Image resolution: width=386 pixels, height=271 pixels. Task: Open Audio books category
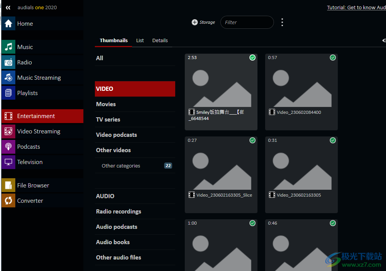click(x=135, y=242)
